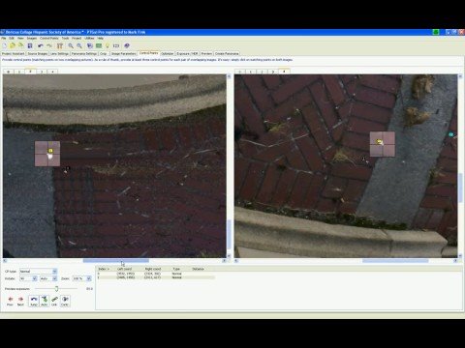
Task: Open the Control Points menu
Action: (49, 39)
